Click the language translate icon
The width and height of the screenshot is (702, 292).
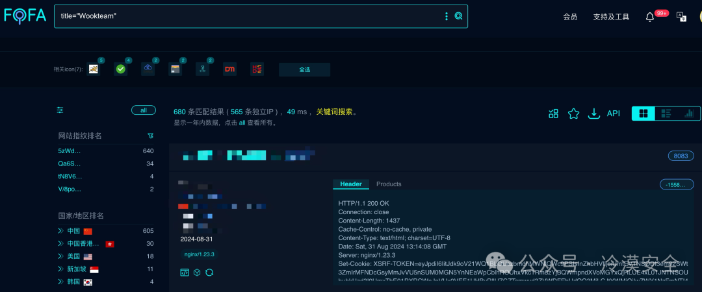pos(681,16)
